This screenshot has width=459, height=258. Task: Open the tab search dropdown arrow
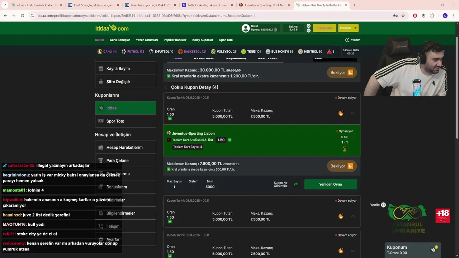click(x=5, y=5)
